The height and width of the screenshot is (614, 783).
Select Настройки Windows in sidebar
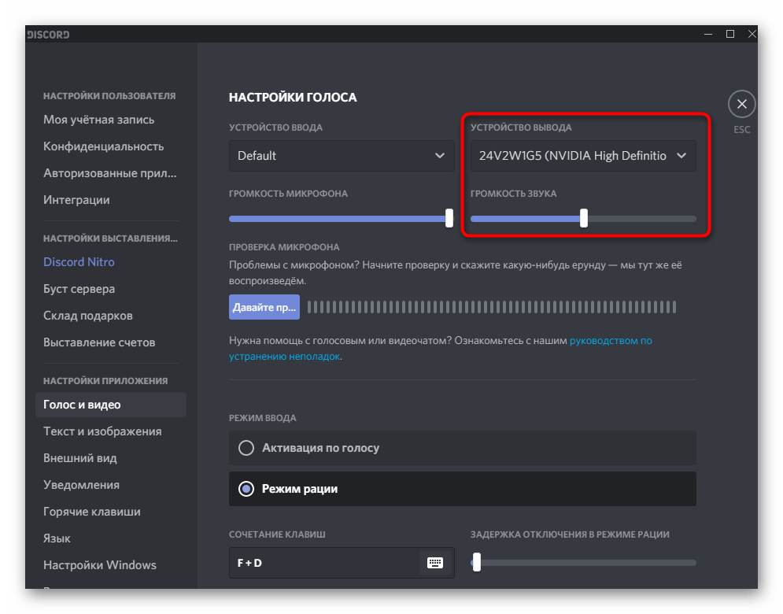pos(100,565)
